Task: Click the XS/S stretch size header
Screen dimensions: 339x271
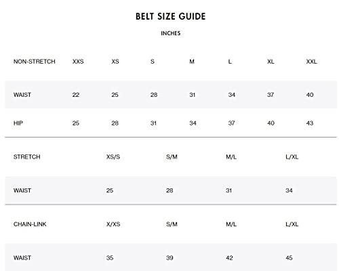Action: pyautogui.click(x=113, y=157)
